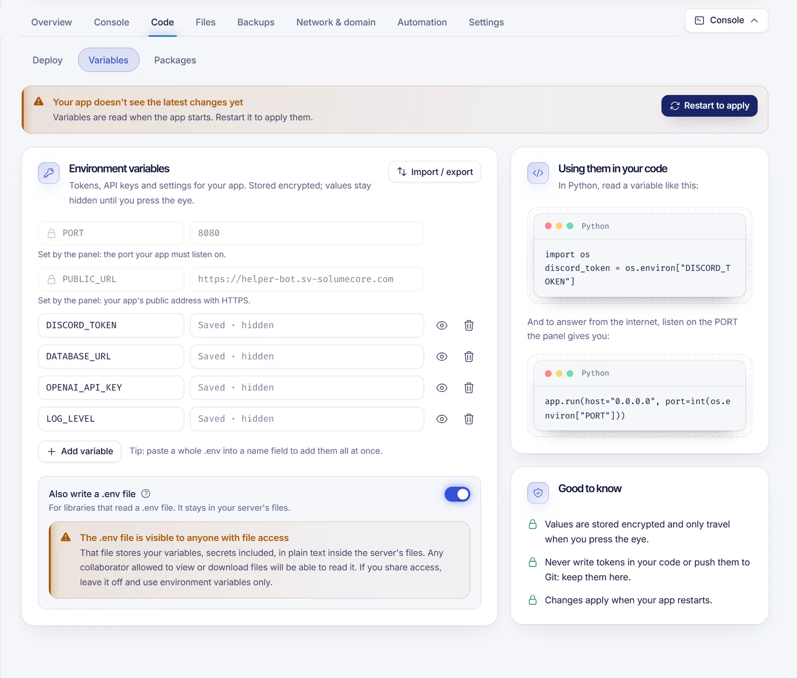Viewport: 797px width, 678px height.
Task: Open the Import / export menu
Action: 434,172
